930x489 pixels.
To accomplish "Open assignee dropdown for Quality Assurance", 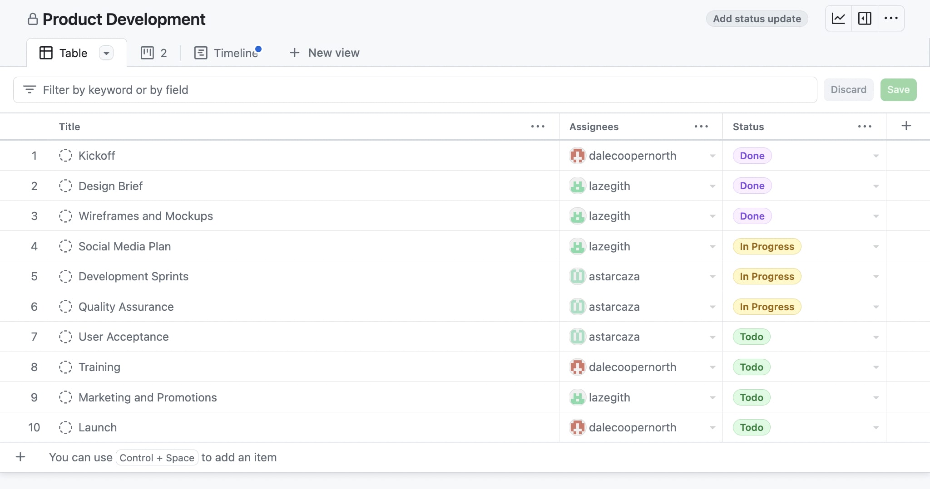I will coord(712,307).
